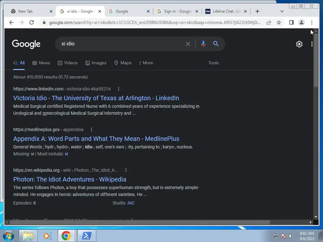The image size is (323, 242).
Task: Start voice search with microphone icon
Action: click(x=203, y=44)
